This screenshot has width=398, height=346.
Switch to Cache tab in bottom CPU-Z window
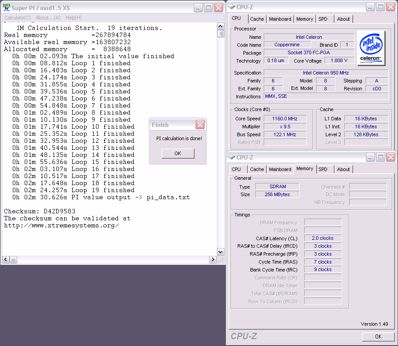(x=257, y=169)
